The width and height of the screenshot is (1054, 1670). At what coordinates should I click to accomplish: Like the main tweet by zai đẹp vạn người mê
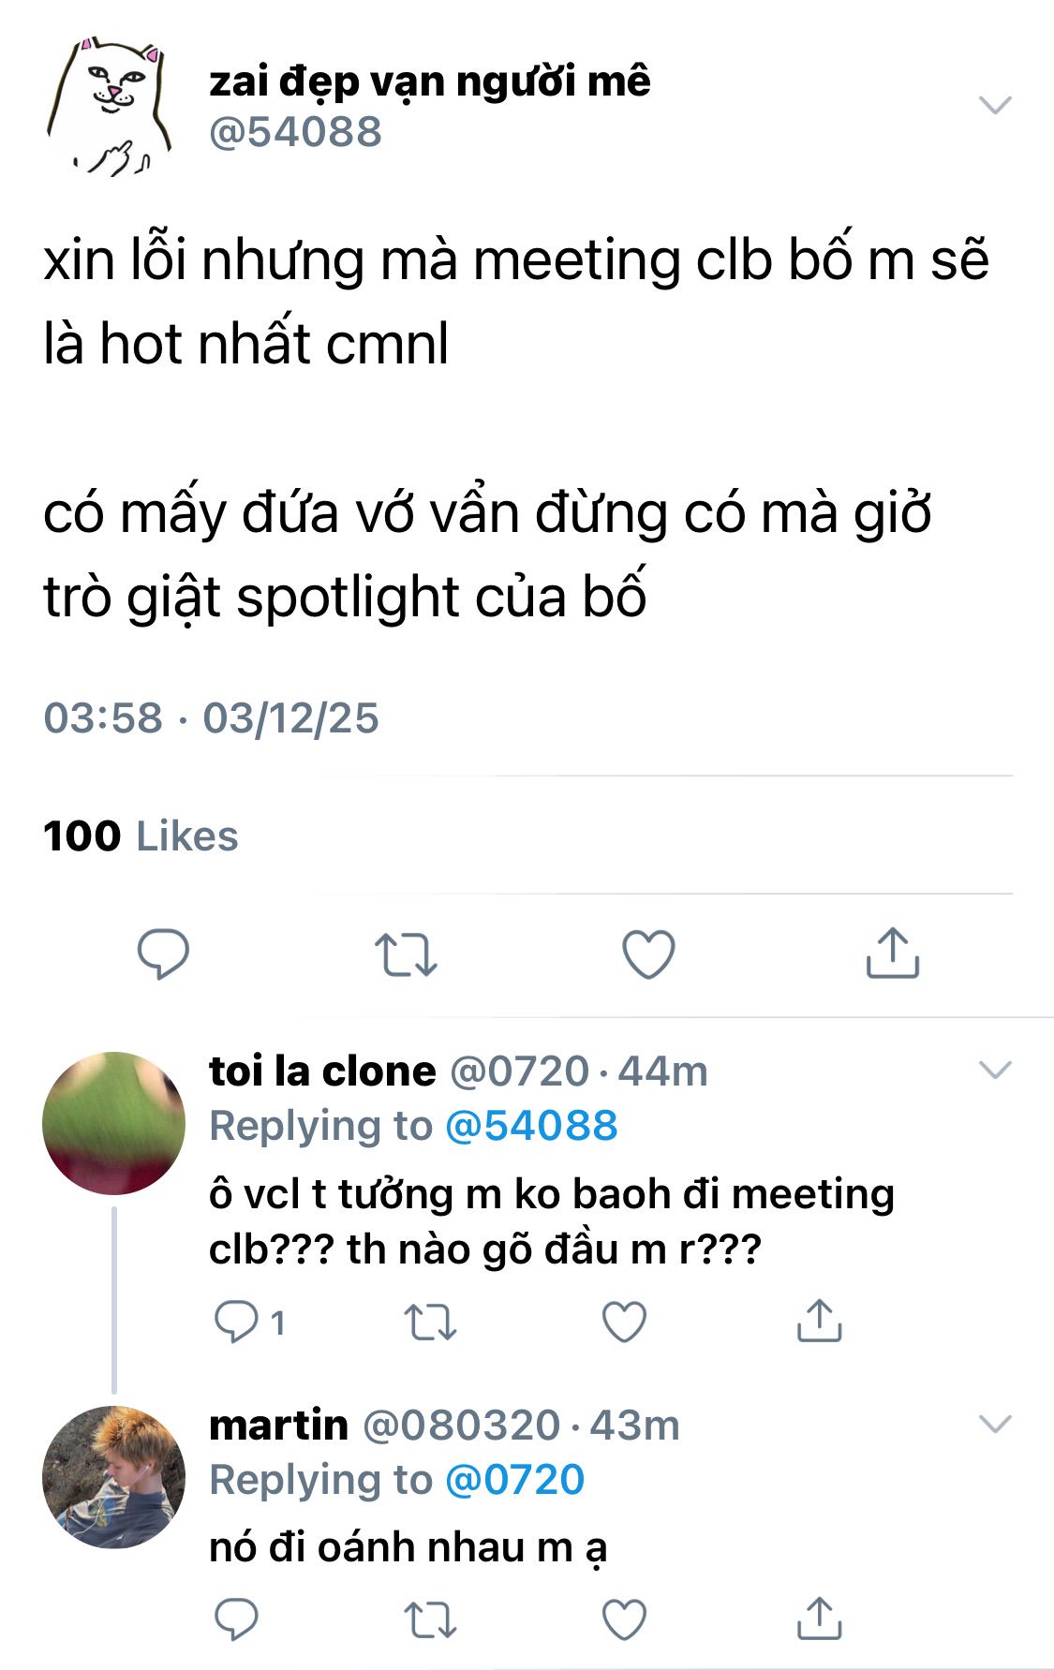coord(648,954)
